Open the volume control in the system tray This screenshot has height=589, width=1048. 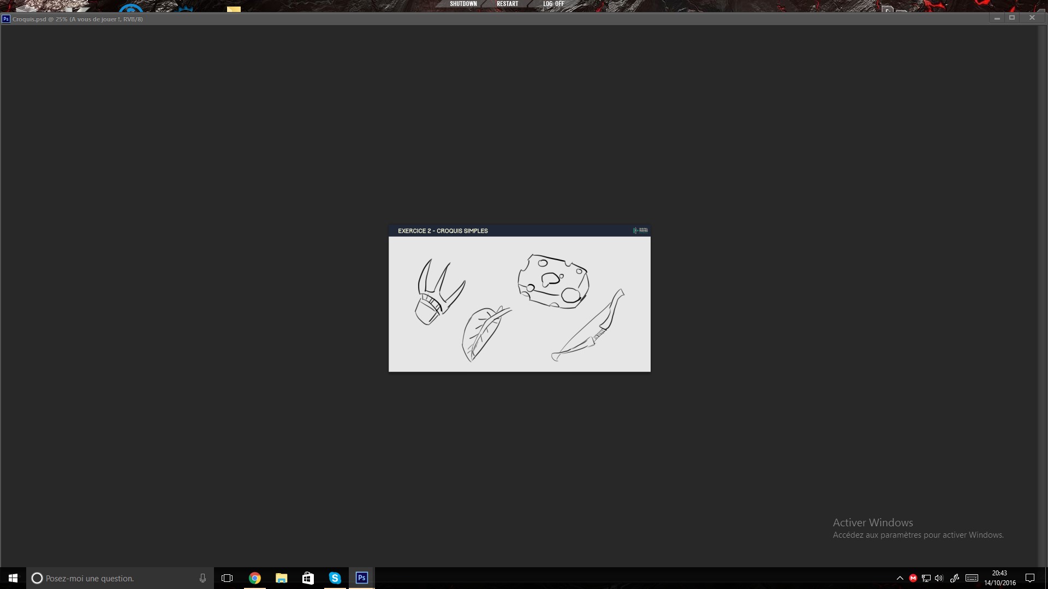coord(939,578)
